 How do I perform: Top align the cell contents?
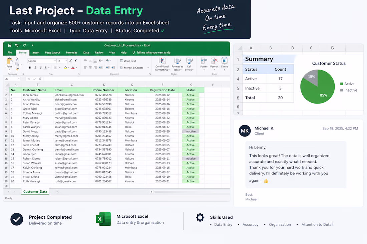coord(85,61)
